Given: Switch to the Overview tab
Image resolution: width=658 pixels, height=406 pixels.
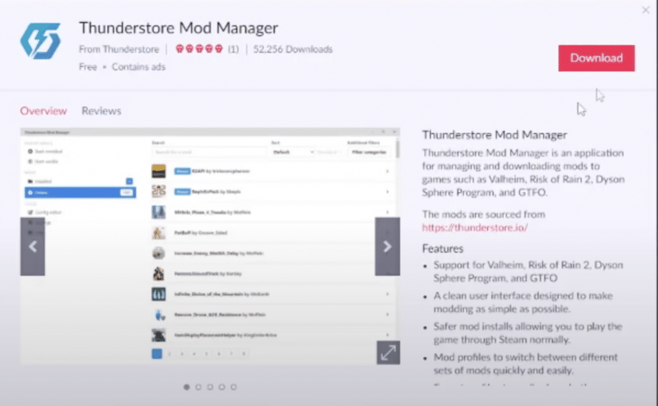Looking at the screenshot, I should click(x=43, y=111).
